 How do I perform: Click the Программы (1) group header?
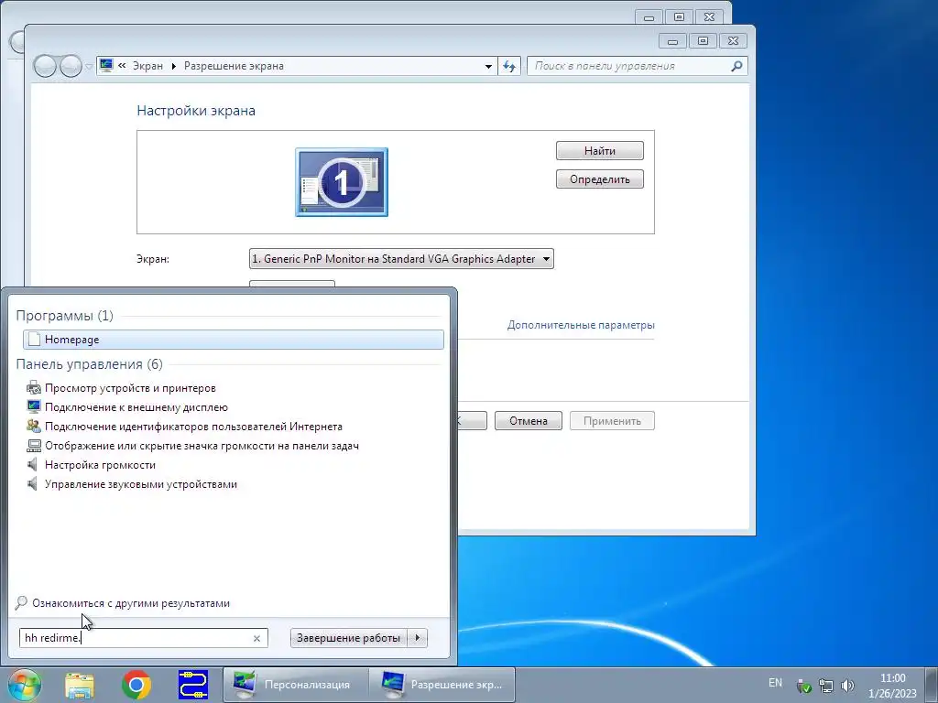point(65,316)
